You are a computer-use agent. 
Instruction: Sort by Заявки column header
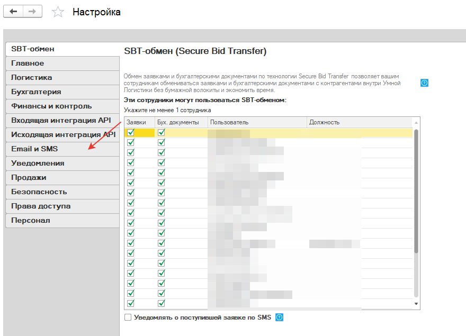[139, 122]
